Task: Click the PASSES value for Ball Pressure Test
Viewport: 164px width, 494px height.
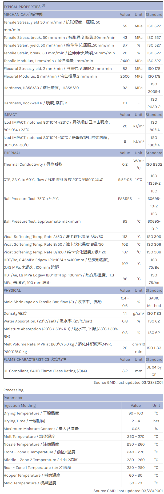Action: point(125,199)
